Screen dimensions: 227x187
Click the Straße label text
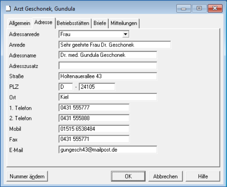point(16,76)
